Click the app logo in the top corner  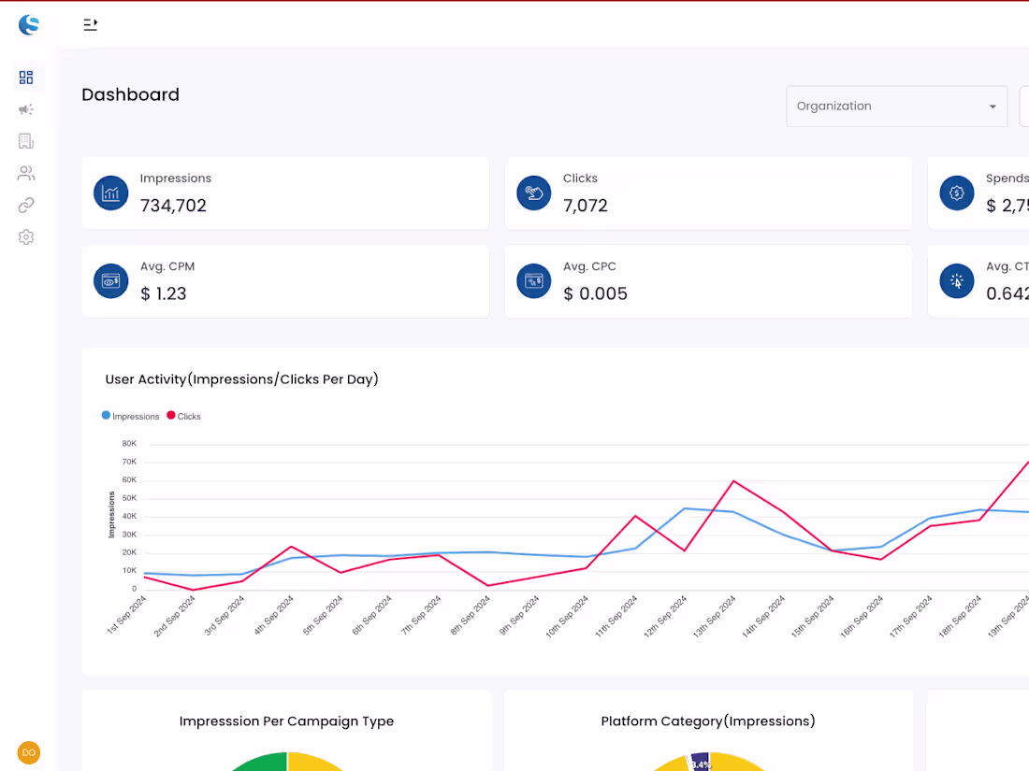tap(29, 24)
